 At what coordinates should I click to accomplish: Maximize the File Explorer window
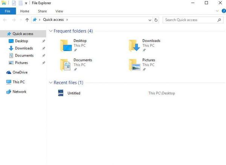[x=206, y=3]
